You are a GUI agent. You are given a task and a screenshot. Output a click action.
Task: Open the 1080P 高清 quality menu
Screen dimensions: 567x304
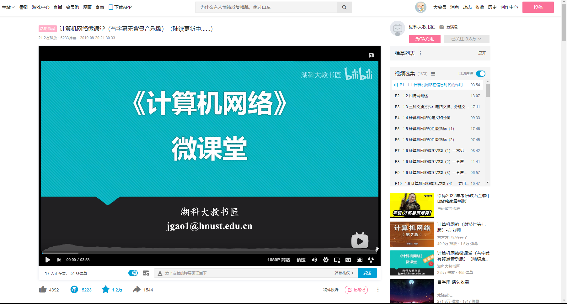point(279,260)
